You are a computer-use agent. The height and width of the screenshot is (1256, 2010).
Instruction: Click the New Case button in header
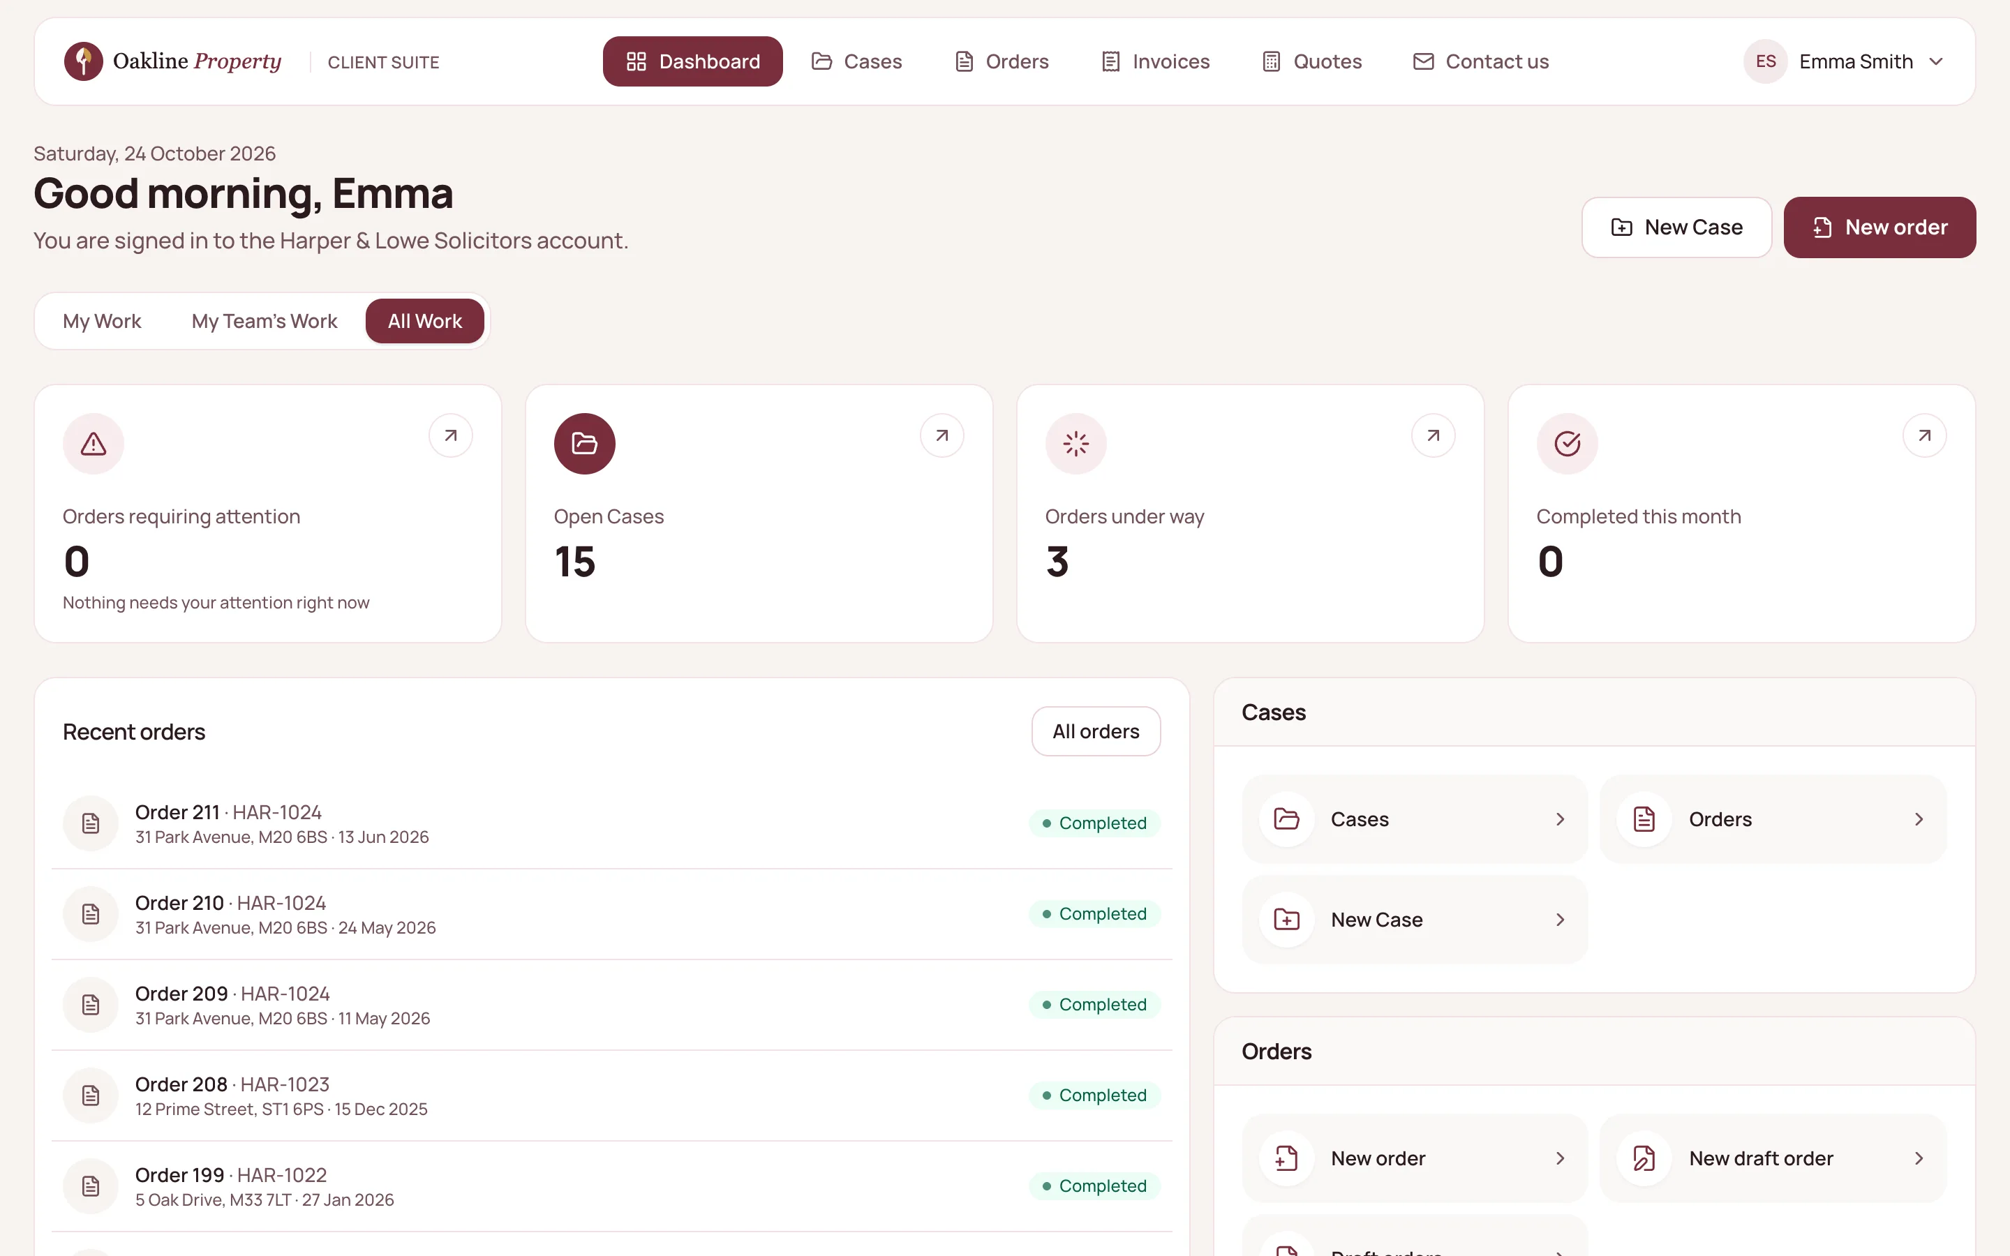pyautogui.click(x=1676, y=227)
